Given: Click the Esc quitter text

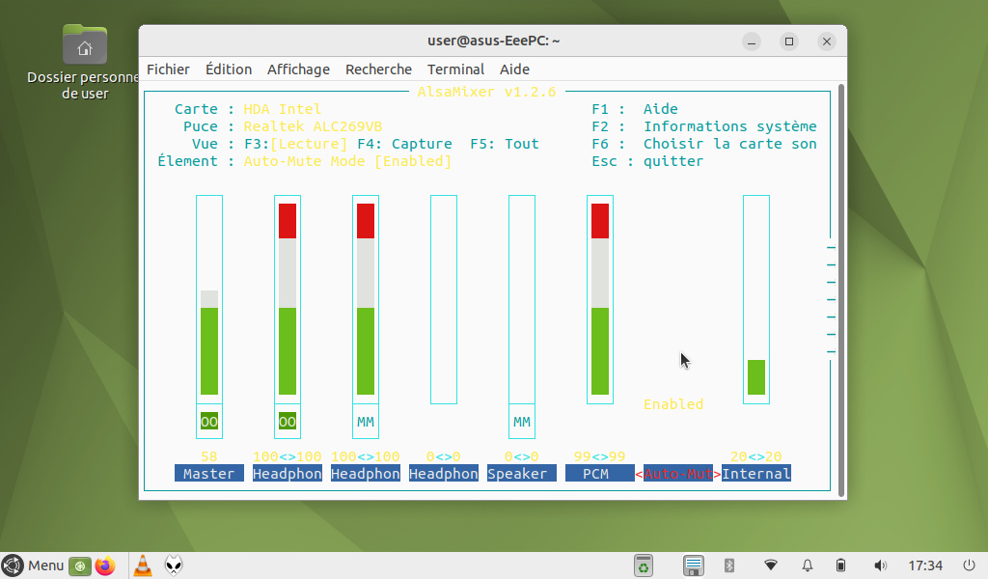Looking at the screenshot, I should 647,161.
